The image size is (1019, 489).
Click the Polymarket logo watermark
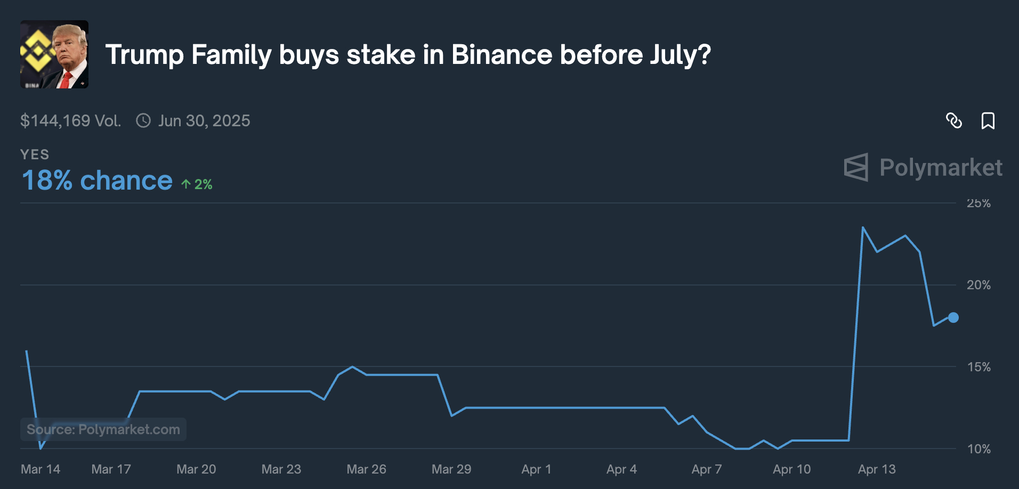(923, 167)
